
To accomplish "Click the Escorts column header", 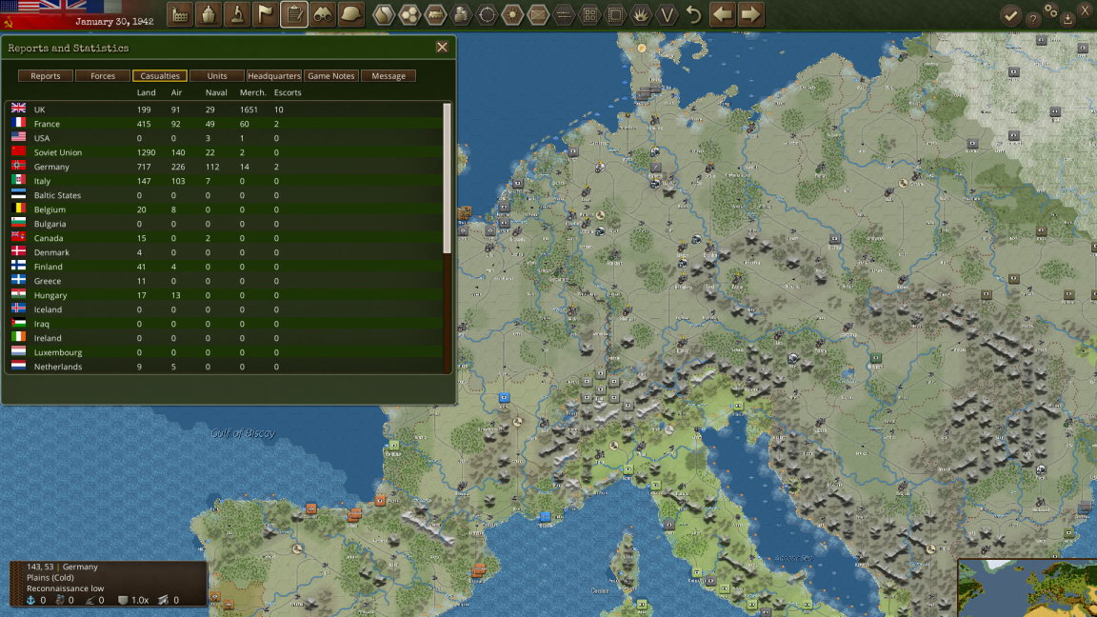I will 288,92.
